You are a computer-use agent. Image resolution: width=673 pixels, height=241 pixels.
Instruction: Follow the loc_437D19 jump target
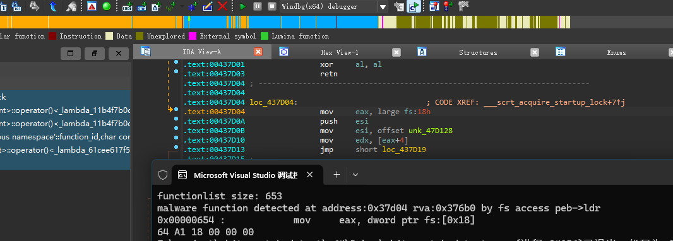[404, 150]
